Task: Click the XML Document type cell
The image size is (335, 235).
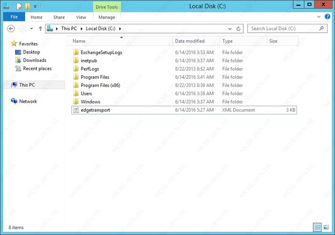Action: tap(238, 110)
